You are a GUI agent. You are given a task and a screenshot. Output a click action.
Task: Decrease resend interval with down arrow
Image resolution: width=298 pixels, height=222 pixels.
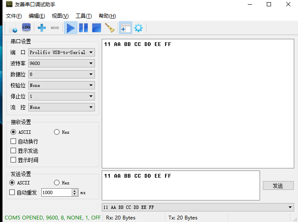(75, 195)
